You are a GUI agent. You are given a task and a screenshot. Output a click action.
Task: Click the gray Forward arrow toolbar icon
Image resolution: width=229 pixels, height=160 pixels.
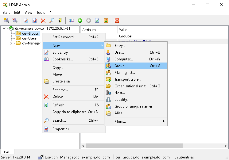click(x=89, y=21)
